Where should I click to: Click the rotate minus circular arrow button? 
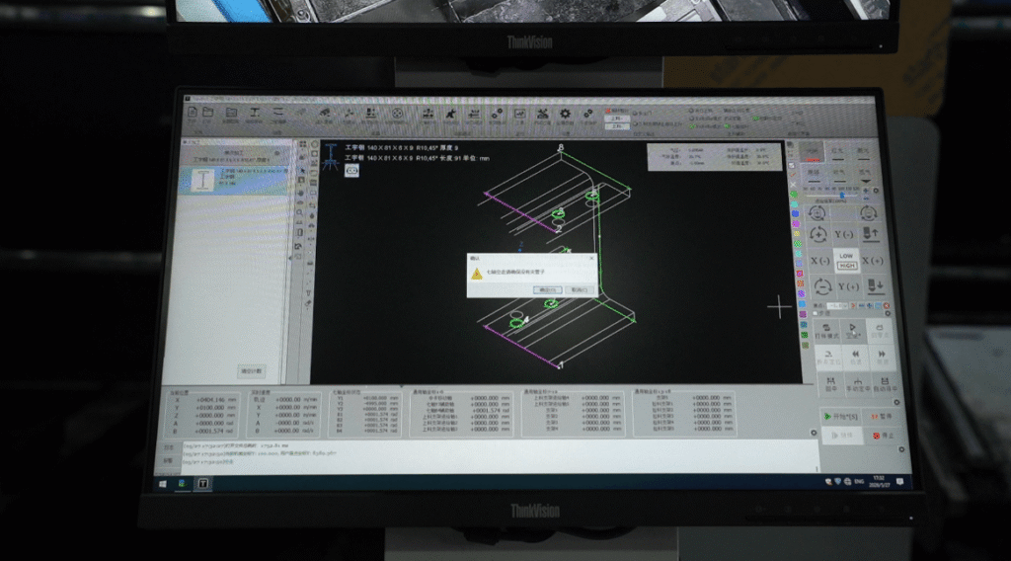(x=822, y=286)
